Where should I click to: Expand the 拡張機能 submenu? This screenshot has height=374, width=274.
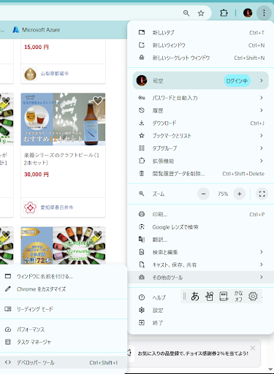(x=201, y=161)
